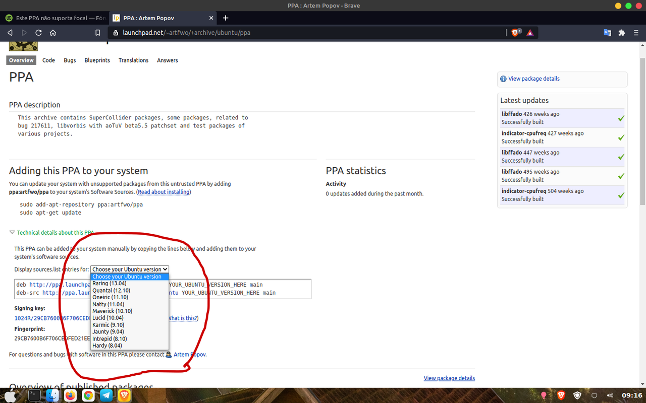Choose Jaunty (9.04) from the list
The width and height of the screenshot is (646, 403).
coord(129,332)
